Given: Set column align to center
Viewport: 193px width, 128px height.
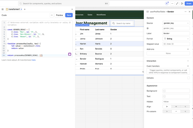Looking at the screenshot, I should 176,106.
